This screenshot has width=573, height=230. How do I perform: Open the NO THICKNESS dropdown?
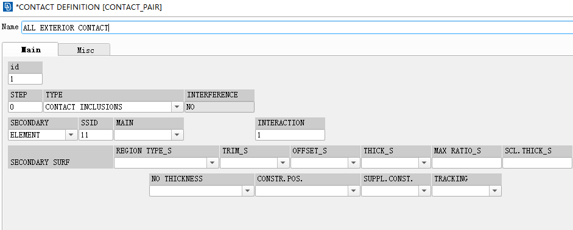coord(202,191)
